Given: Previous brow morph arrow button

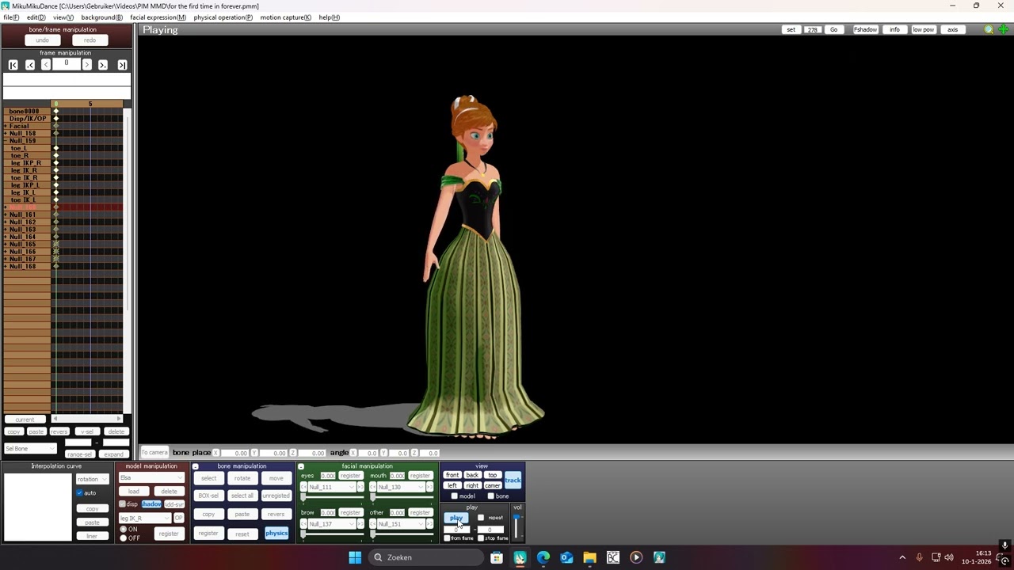Looking at the screenshot, I should (303, 524).
